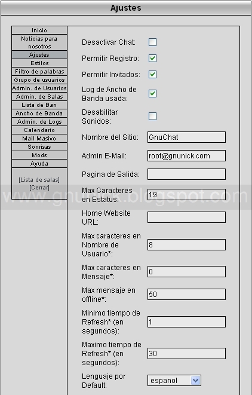Click the Home Website URL field
The height and width of the screenshot is (395, 252).
click(186, 217)
